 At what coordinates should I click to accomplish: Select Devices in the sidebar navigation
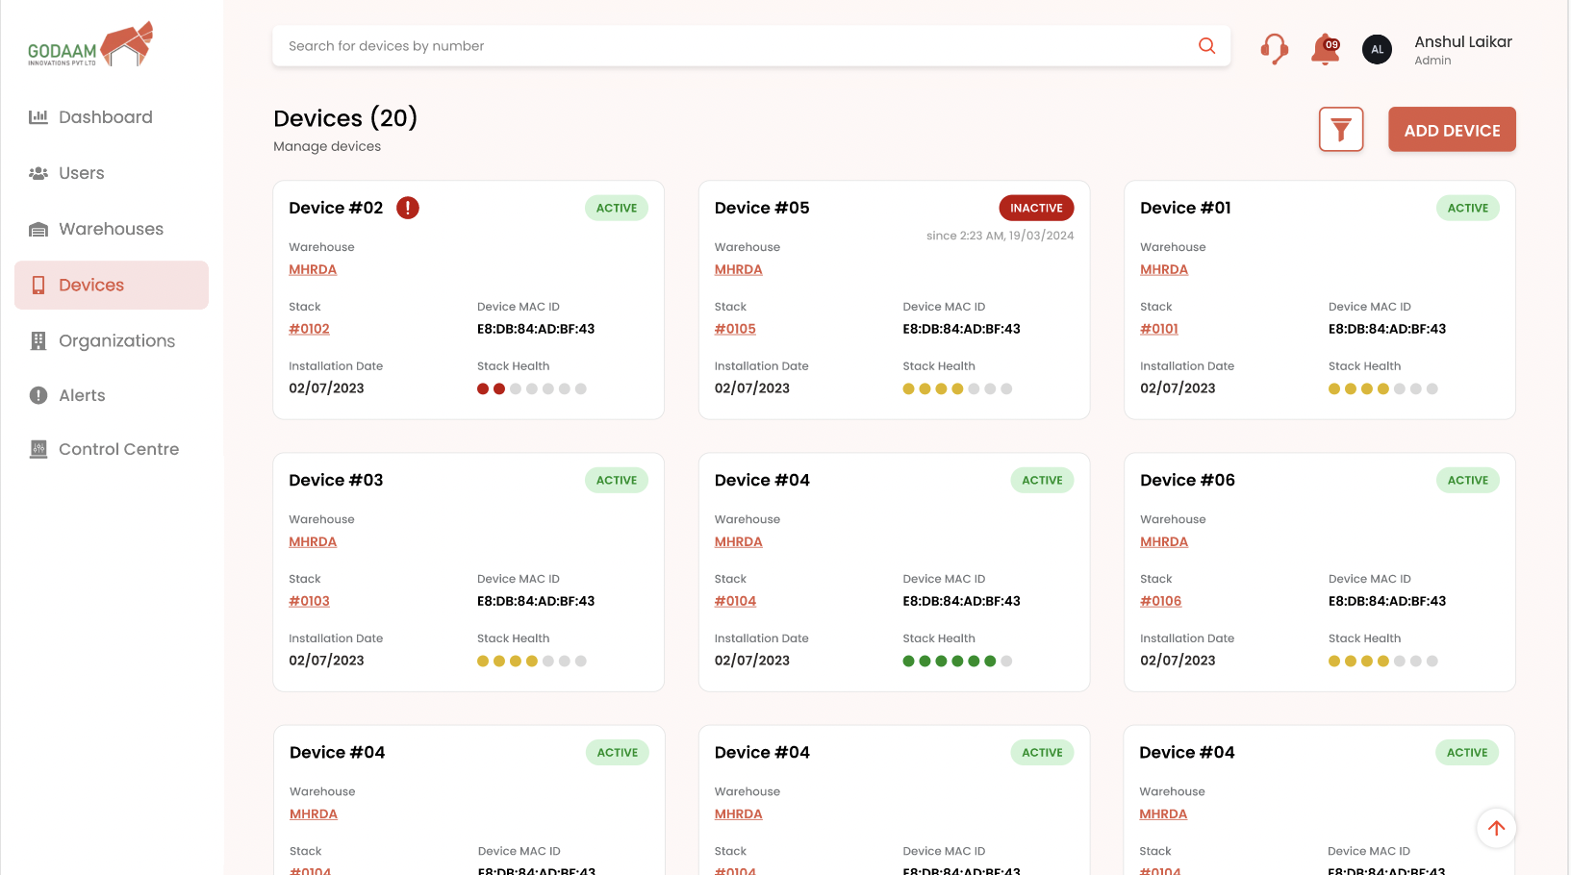[x=91, y=285]
